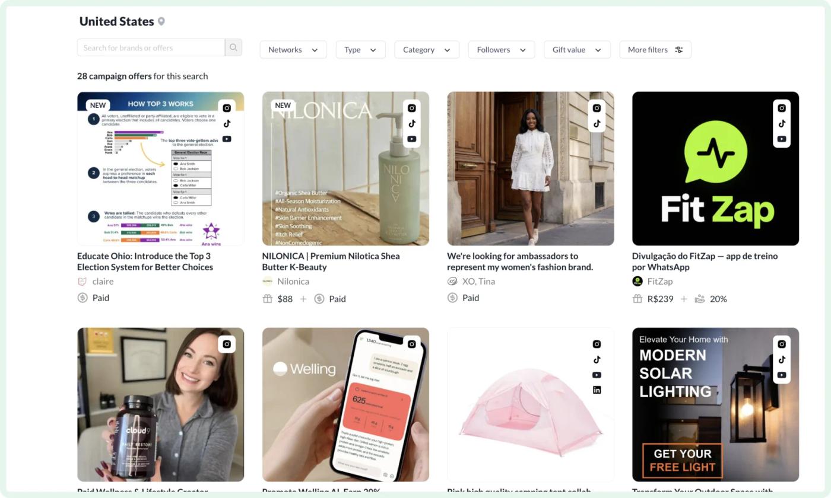Click the white dress fashion thumbnail
Viewport: 831px width, 498px height.
click(531, 168)
